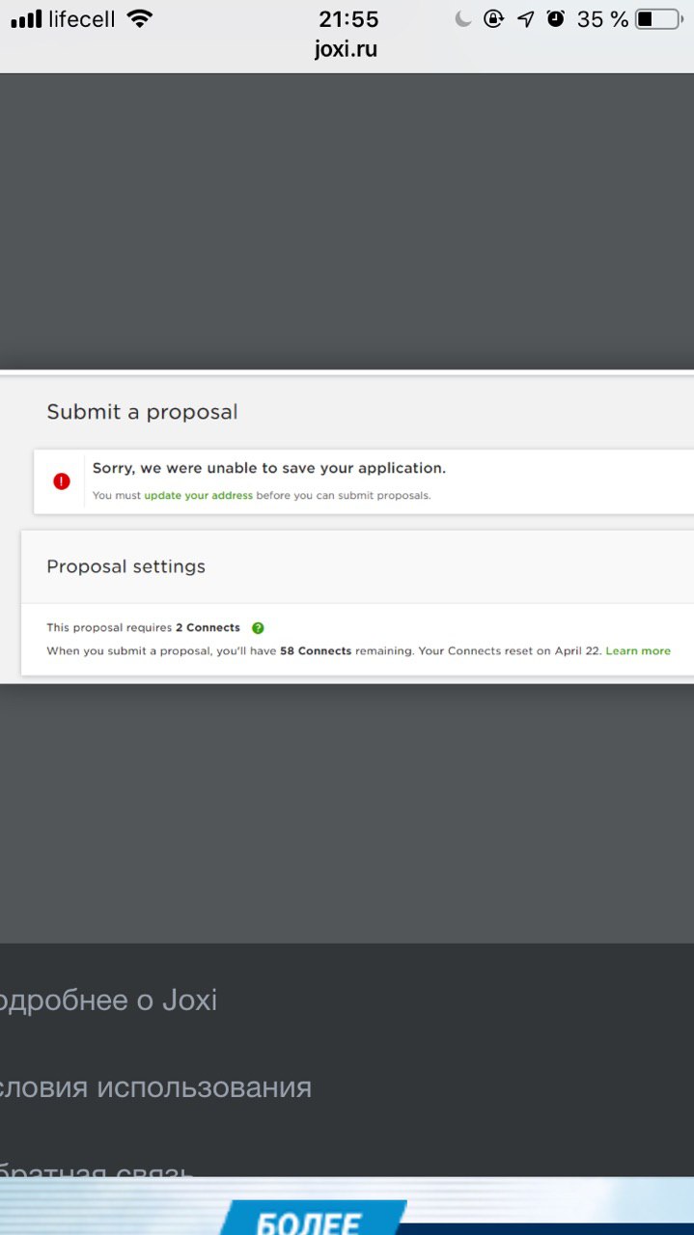Tap the Do Not Disturb moon icon

click(463, 18)
